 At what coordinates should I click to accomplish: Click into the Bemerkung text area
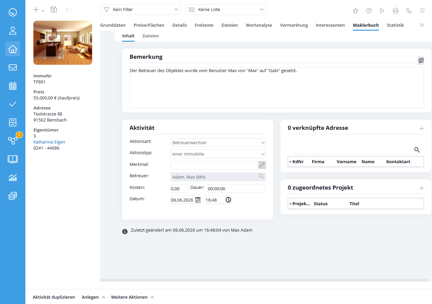277,87
